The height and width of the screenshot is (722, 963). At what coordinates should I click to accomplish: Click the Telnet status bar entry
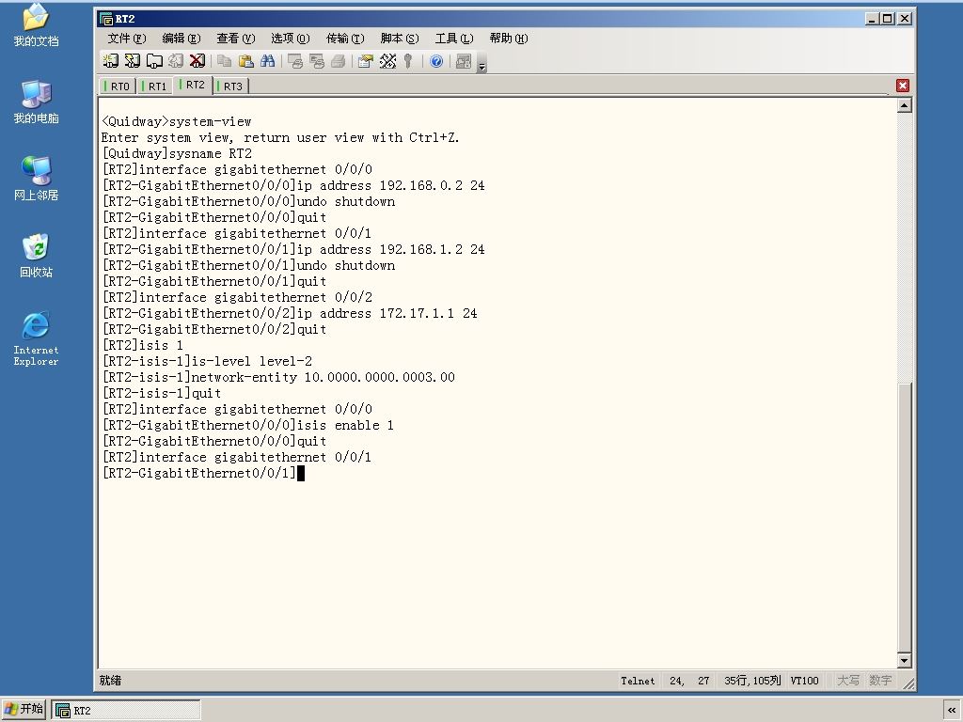click(x=638, y=681)
